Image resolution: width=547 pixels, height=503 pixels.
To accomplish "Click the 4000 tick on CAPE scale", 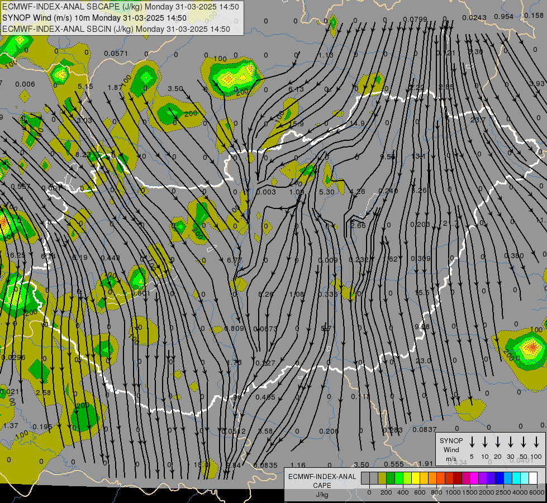I will click(520, 492).
